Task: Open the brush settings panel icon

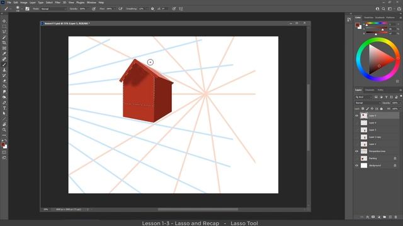Action: tap(27, 9)
